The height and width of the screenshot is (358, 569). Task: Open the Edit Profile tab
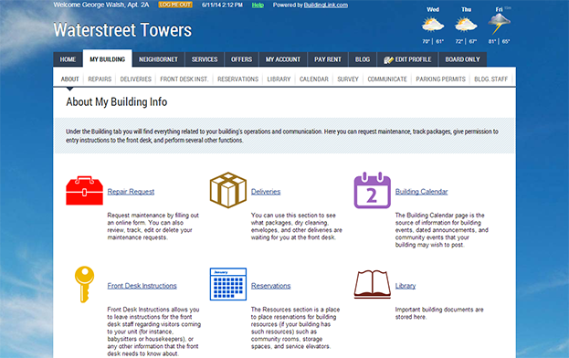click(x=407, y=59)
